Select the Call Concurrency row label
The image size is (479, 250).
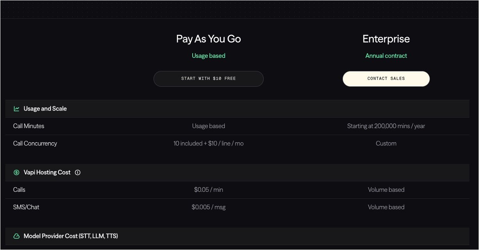pos(35,143)
